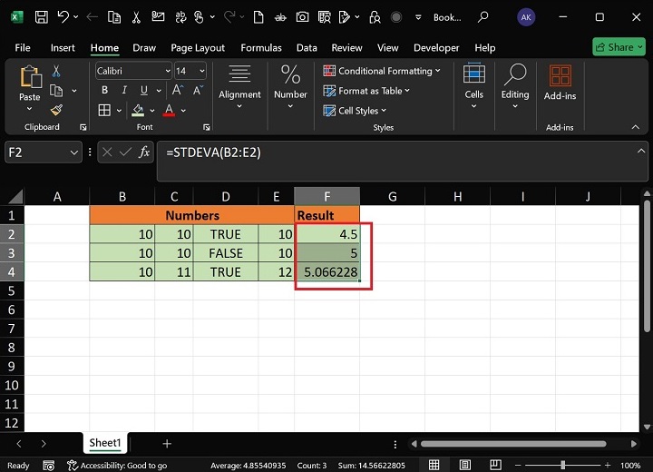
Task: Open the Calibri font name dropdown
Action: [x=168, y=71]
